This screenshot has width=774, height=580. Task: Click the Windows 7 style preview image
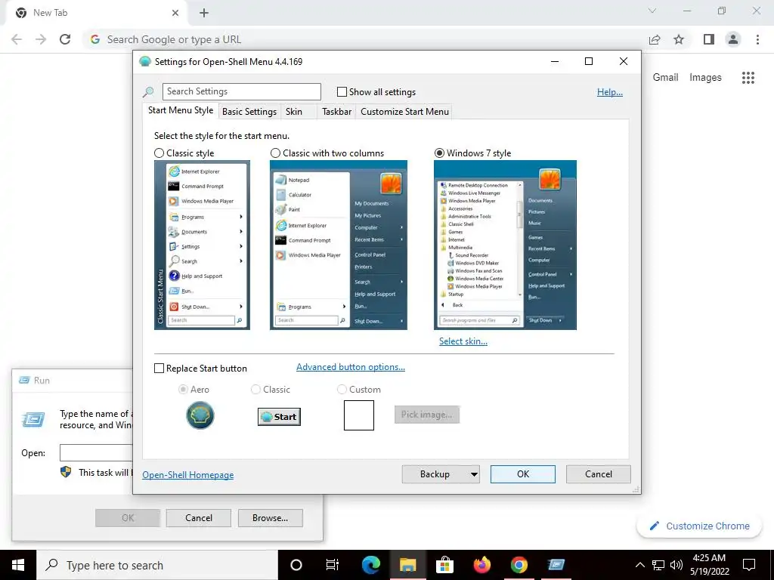click(505, 245)
